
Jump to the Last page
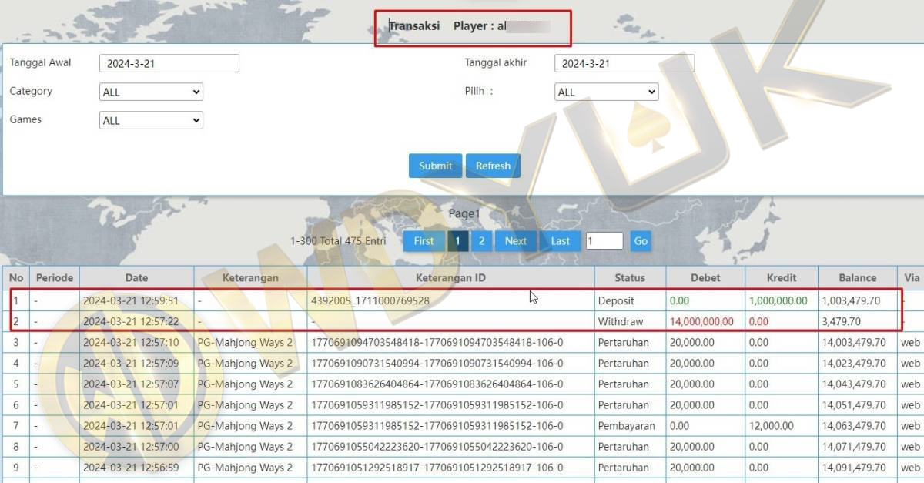tap(561, 241)
